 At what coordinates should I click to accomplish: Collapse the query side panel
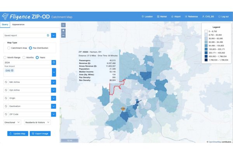pyautogui.click(x=63, y=25)
